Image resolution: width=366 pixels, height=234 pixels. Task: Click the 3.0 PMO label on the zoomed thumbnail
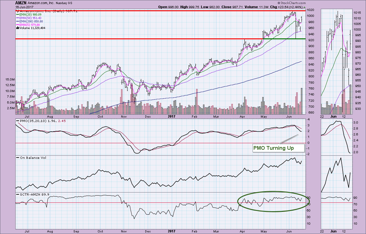point(355,122)
